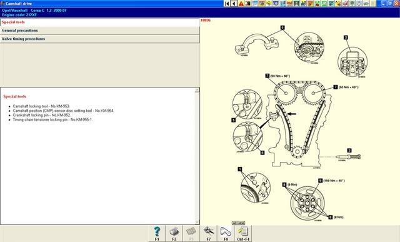
Task: Click the previous page arrow icon
Action: (x=233, y=4)
